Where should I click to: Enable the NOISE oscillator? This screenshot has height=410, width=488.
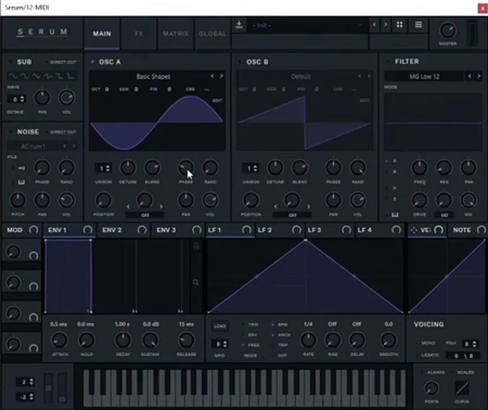tap(11, 132)
